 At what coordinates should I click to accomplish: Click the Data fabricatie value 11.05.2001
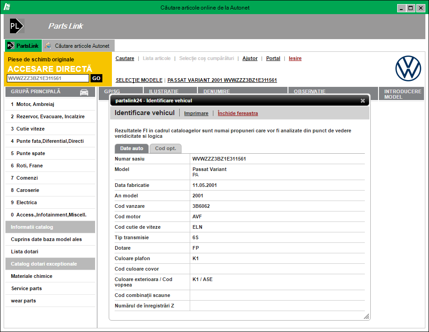(204, 185)
